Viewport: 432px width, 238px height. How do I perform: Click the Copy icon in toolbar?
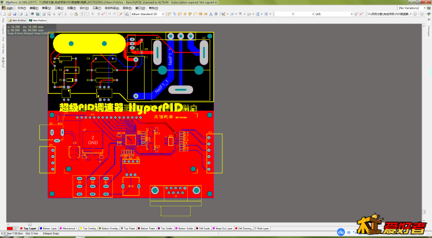pyautogui.click(x=70, y=14)
